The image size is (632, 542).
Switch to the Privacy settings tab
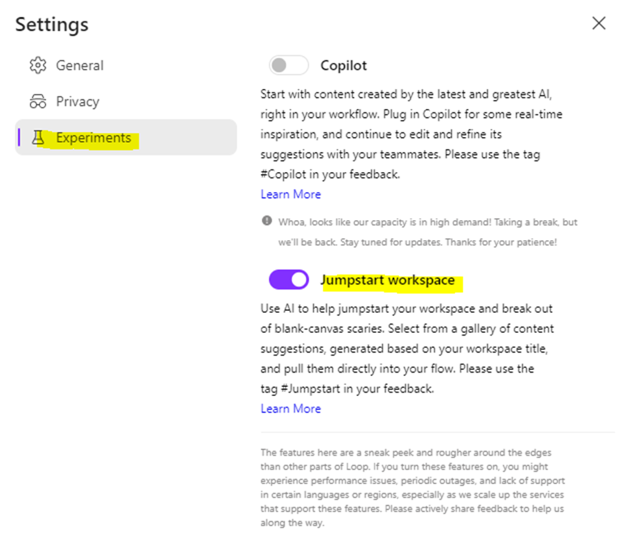pos(77,102)
